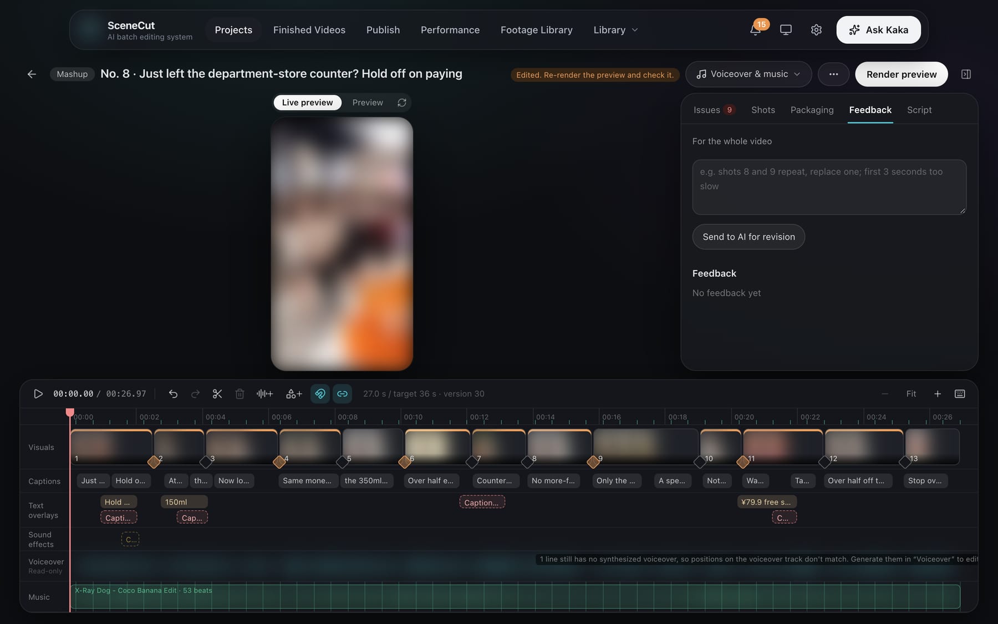Select the "150ml" text overlay
Viewport: 998px width, 624px height.
coord(184,502)
